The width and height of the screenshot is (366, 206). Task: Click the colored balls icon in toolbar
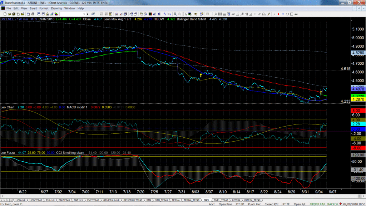point(56,14)
